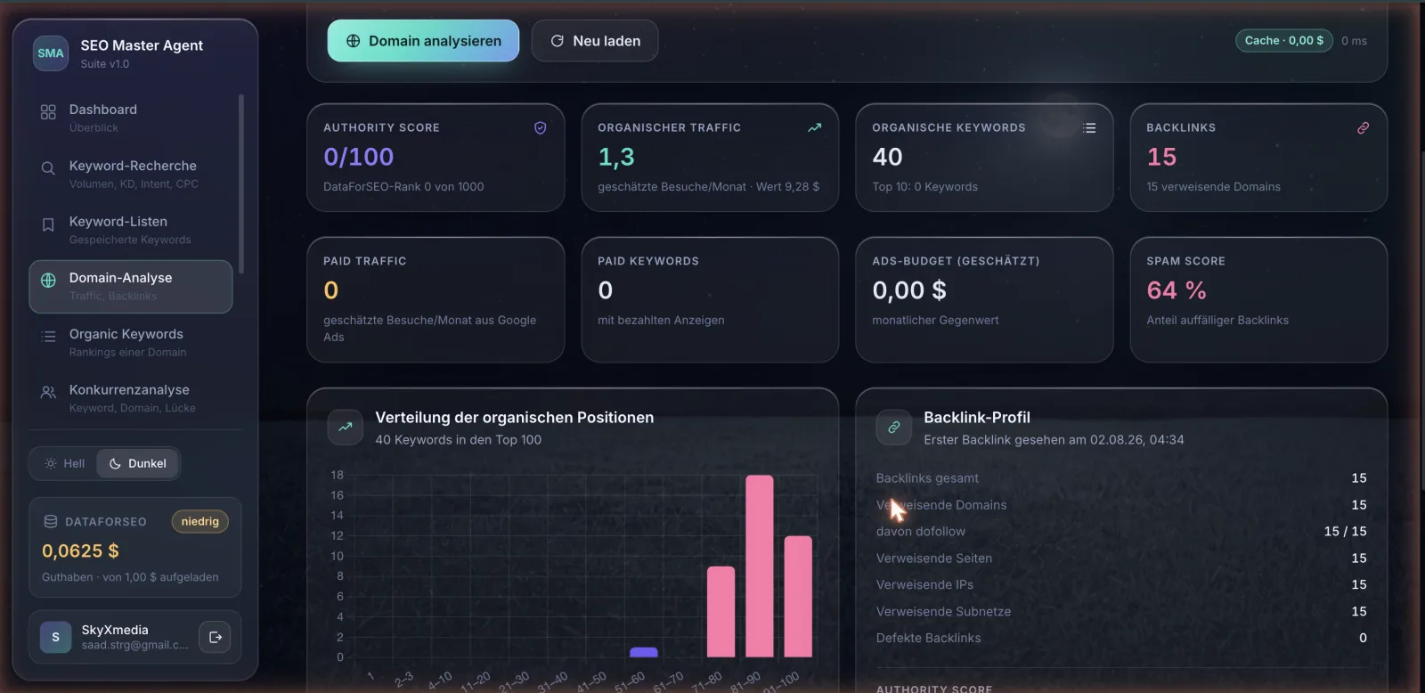The image size is (1425, 693).
Task: Switch theme to Dunkel mode
Action: pyautogui.click(x=137, y=463)
